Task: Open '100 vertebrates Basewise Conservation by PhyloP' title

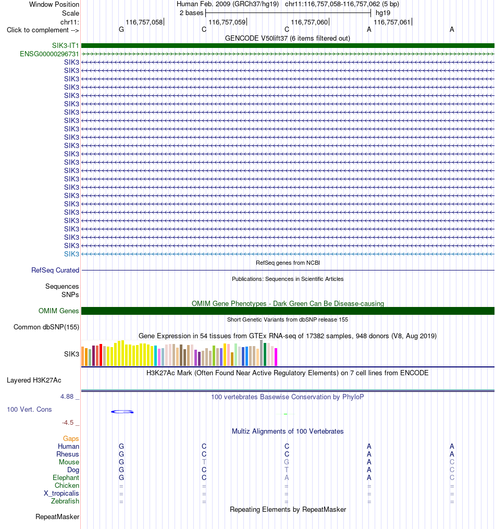Action: (x=288, y=397)
